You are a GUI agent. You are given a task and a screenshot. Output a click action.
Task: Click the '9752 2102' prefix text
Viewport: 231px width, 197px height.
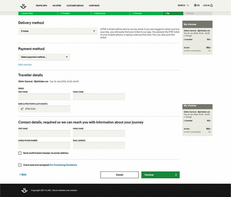[x=30, y=109]
